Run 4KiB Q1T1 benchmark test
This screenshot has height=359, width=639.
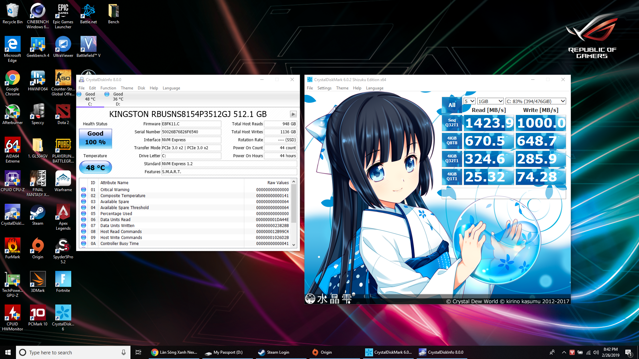pos(452,177)
